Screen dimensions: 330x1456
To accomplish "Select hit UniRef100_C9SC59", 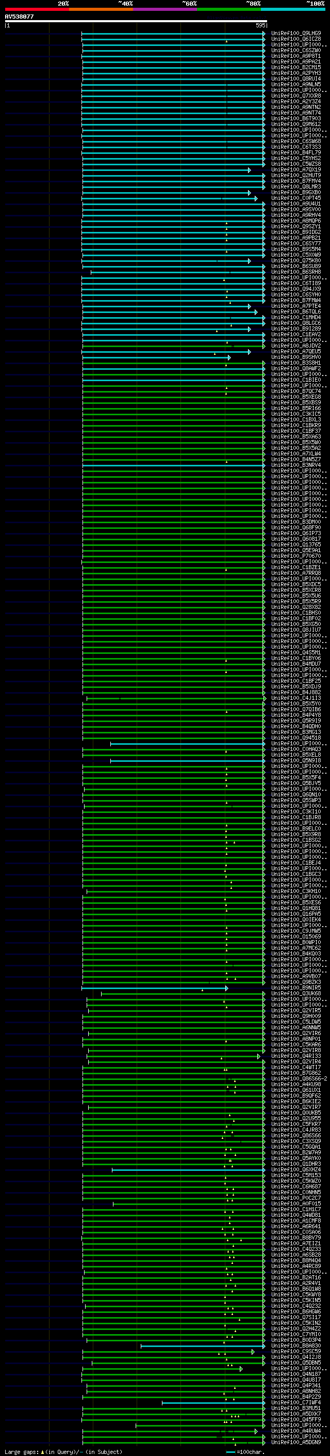I will [x=296, y=1352].
